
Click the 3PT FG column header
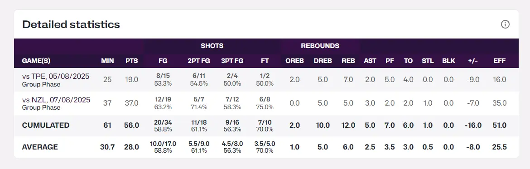pos(232,61)
